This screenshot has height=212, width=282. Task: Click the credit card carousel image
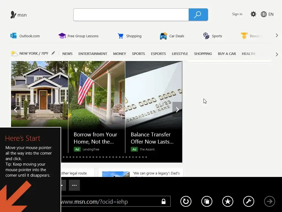tap(154, 95)
